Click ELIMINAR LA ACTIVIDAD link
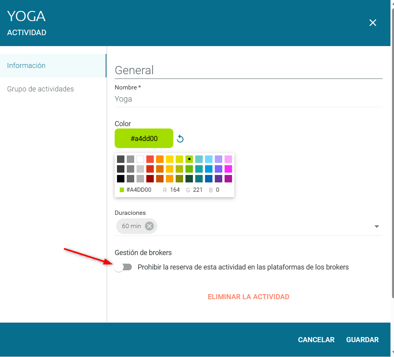Viewport: 394px width, 357px height. click(x=248, y=297)
